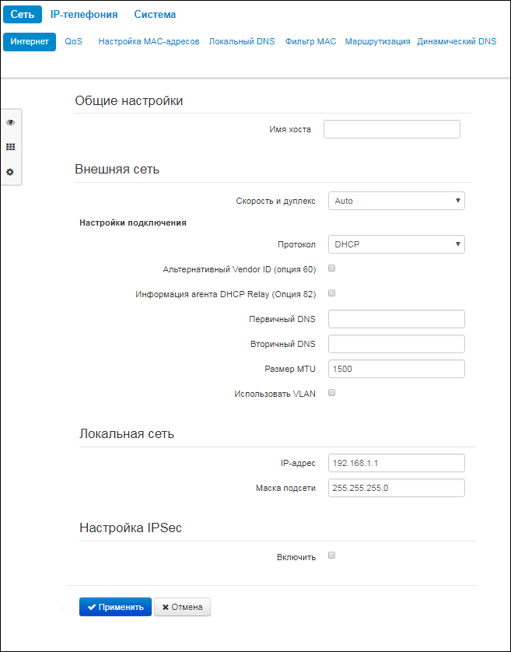
Task: Check the Использовать VLAN box
Action: point(332,393)
